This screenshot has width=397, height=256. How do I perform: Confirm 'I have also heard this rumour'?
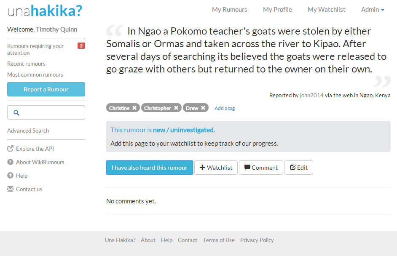150,168
